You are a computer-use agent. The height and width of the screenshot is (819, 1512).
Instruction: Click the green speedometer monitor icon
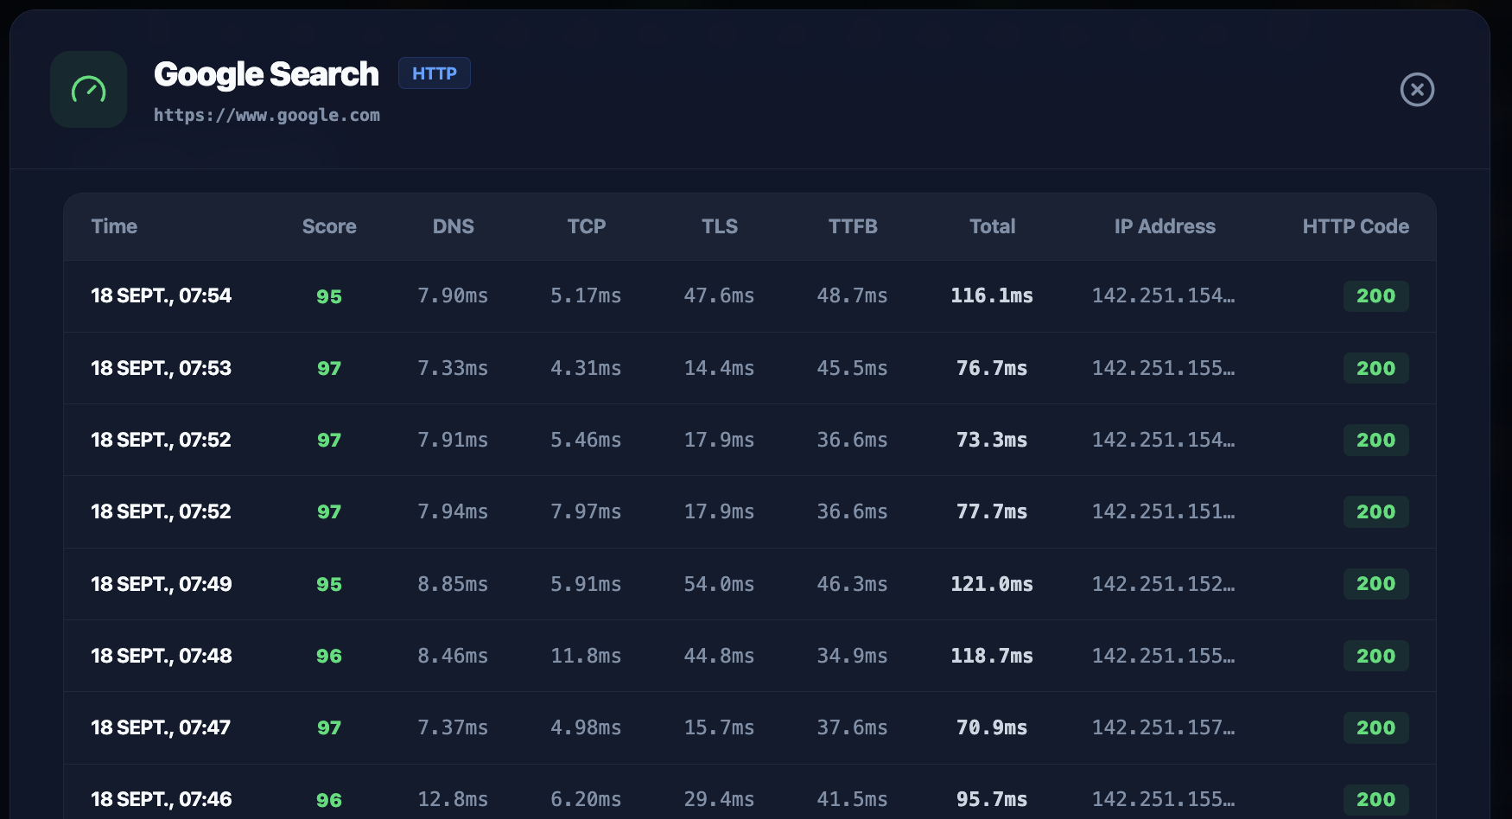89,90
